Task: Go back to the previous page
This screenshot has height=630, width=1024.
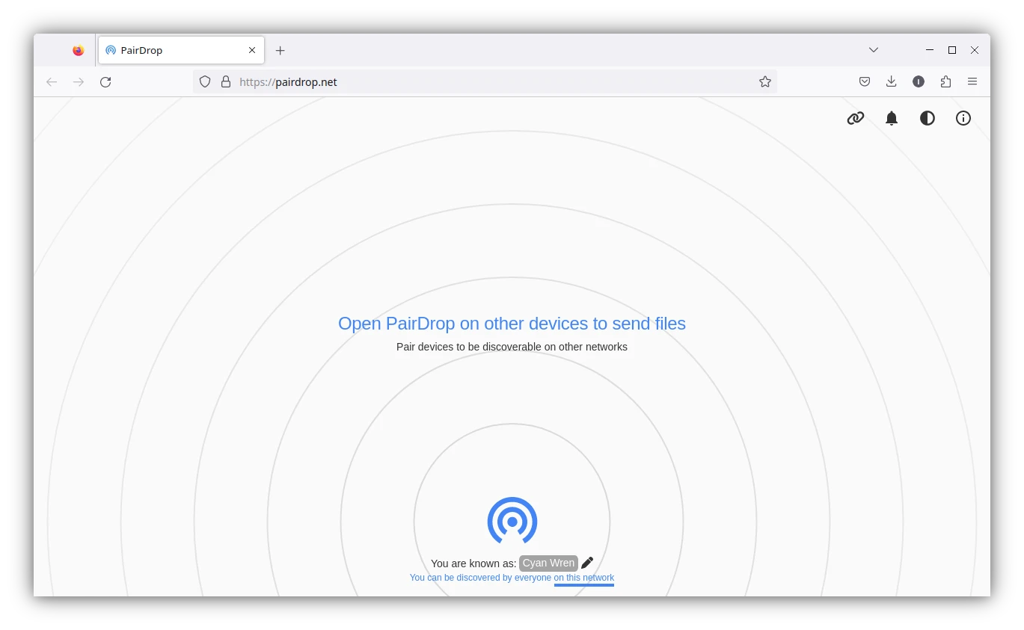Action: (52, 82)
